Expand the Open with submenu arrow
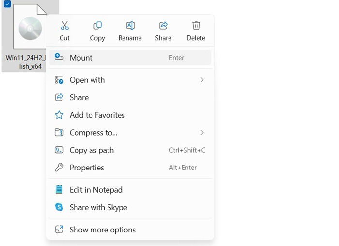The height and width of the screenshot is (246, 339). (x=202, y=80)
